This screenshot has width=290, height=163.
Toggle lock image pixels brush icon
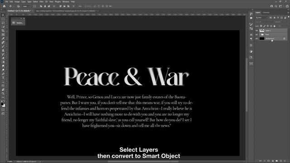[x=264, y=26]
